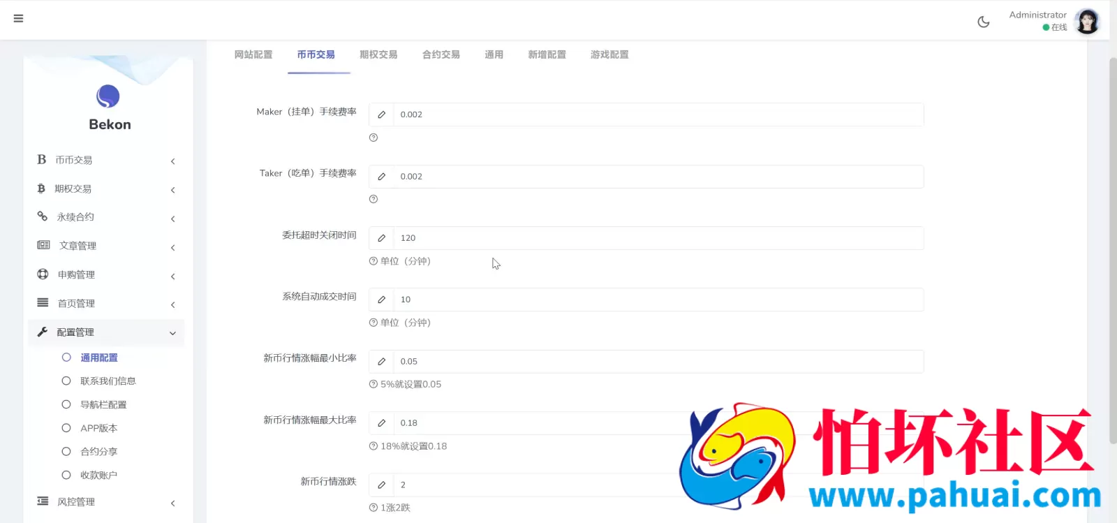Click pencil icon for 系统自动成交时间
This screenshot has height=523, width=1117.
[381, 300]
